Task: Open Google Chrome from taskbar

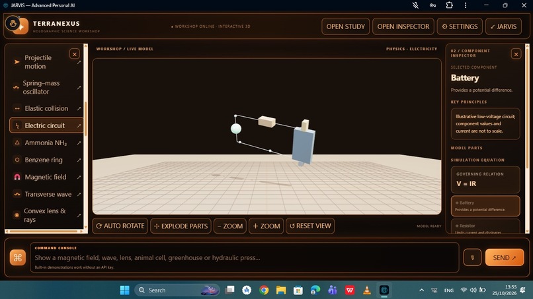Action: click(x=264, y=290)
